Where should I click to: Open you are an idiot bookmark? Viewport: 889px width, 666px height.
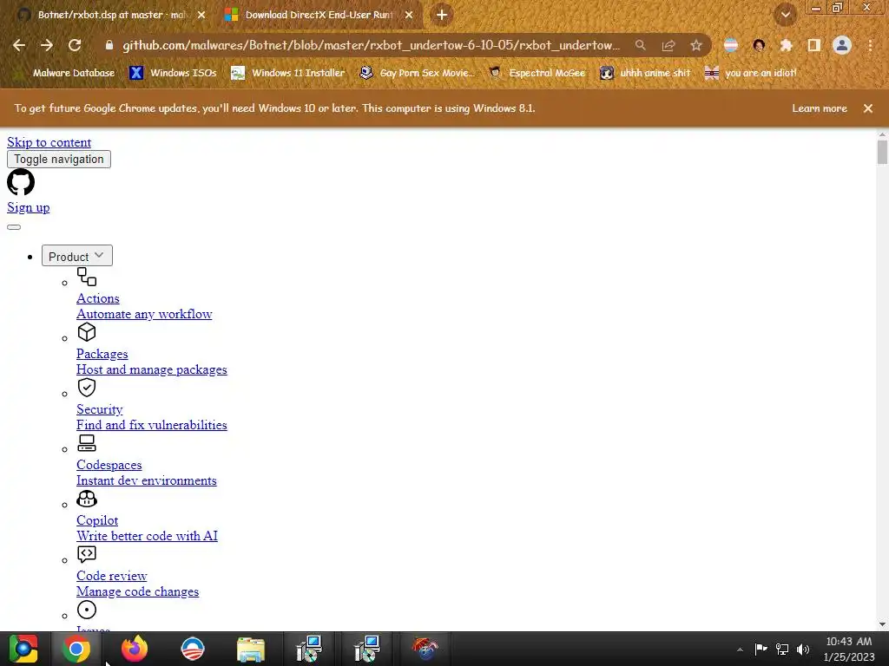[751, 73]
